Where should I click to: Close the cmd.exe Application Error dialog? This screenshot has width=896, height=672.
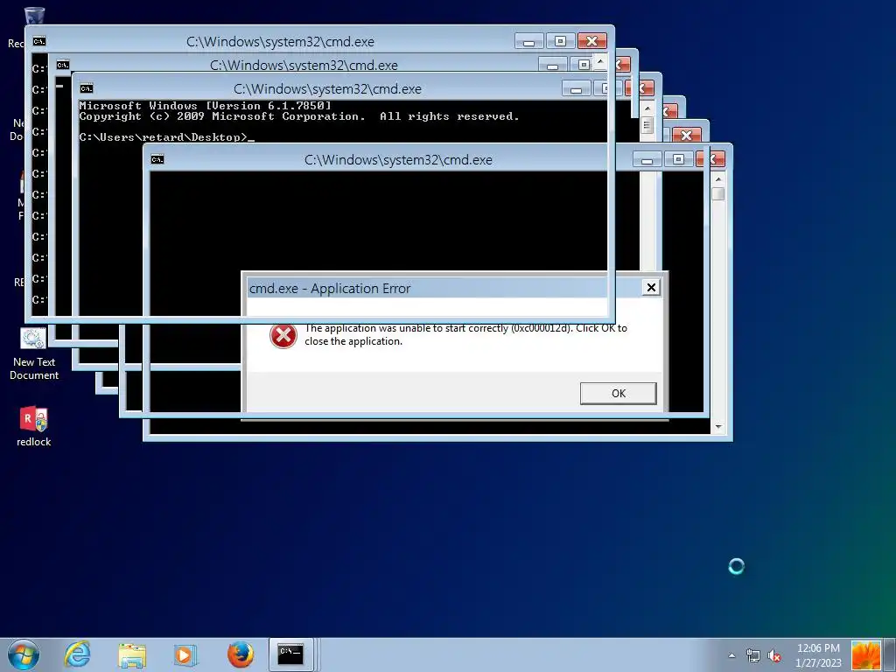pyautogui.click(x=651, y=287)
